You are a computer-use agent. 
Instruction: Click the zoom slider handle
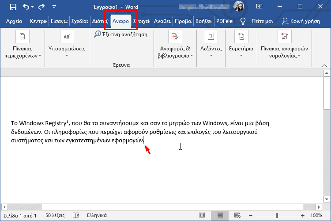277,216
